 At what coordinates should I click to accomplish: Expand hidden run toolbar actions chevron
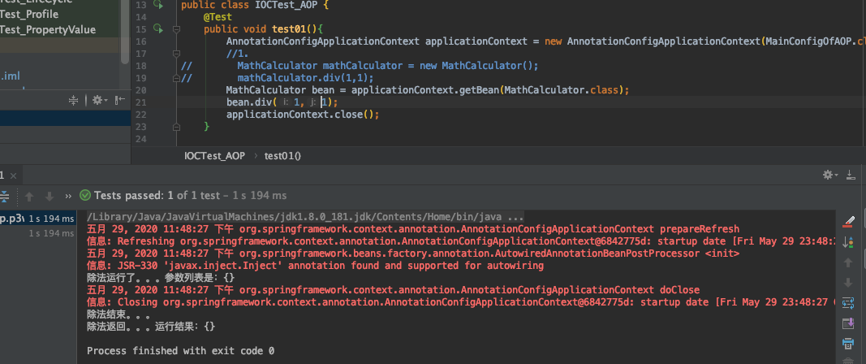(69, 196)
